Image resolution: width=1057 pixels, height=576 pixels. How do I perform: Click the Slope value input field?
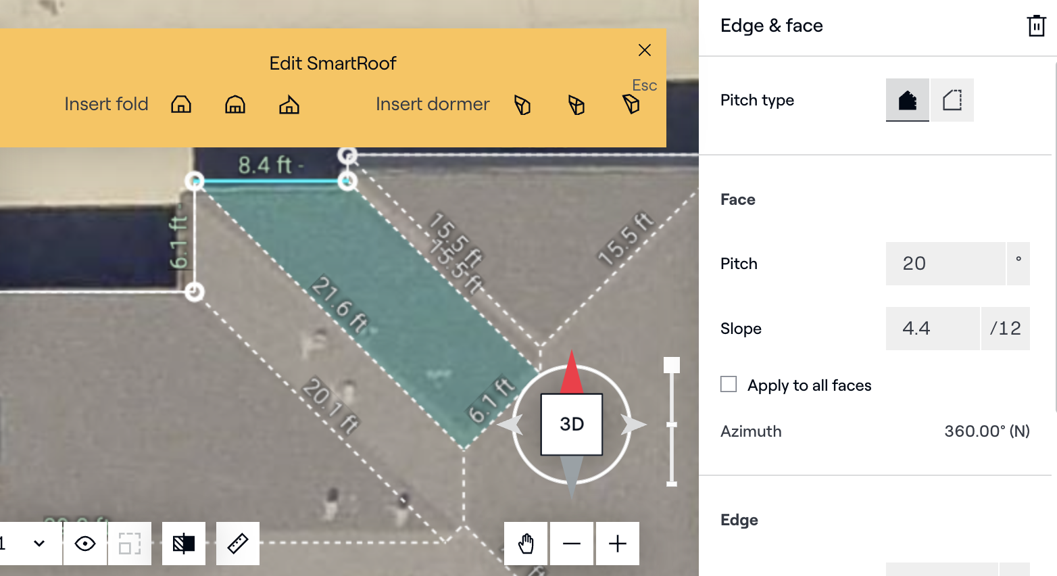932,329
